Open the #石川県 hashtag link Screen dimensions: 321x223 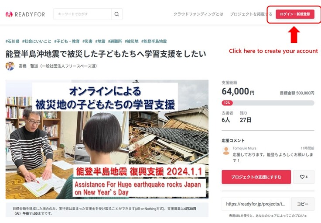point(13,42)
